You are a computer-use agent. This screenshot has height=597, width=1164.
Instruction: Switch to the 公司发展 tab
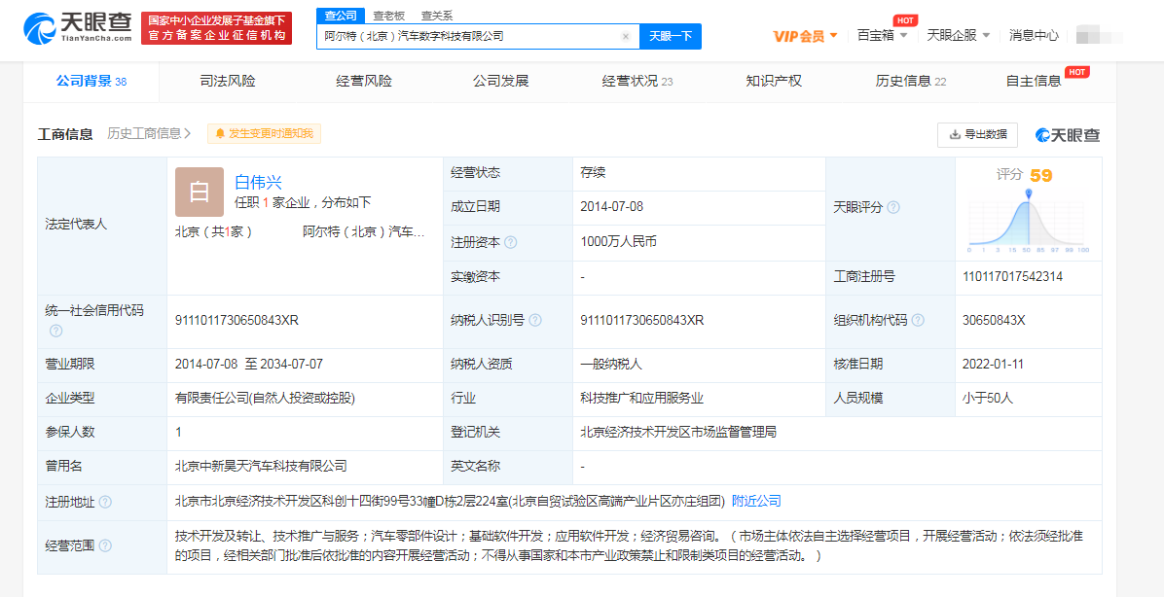[x=500, y=82]
